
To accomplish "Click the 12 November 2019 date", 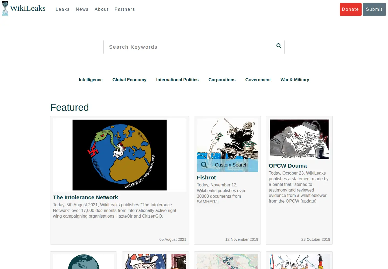I will coord(242,239).
